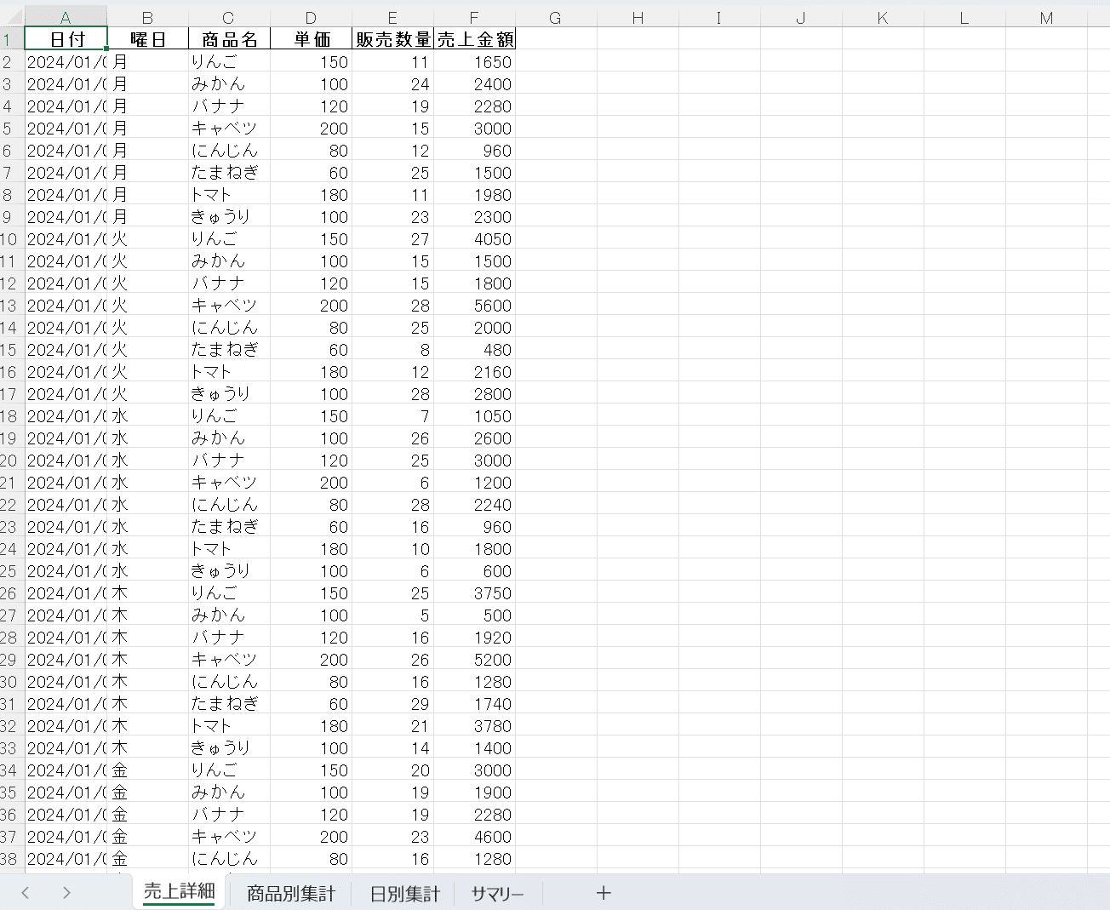Select the cell showing 2600
This screenshot has height=910, width=1110.
point(474,438)
